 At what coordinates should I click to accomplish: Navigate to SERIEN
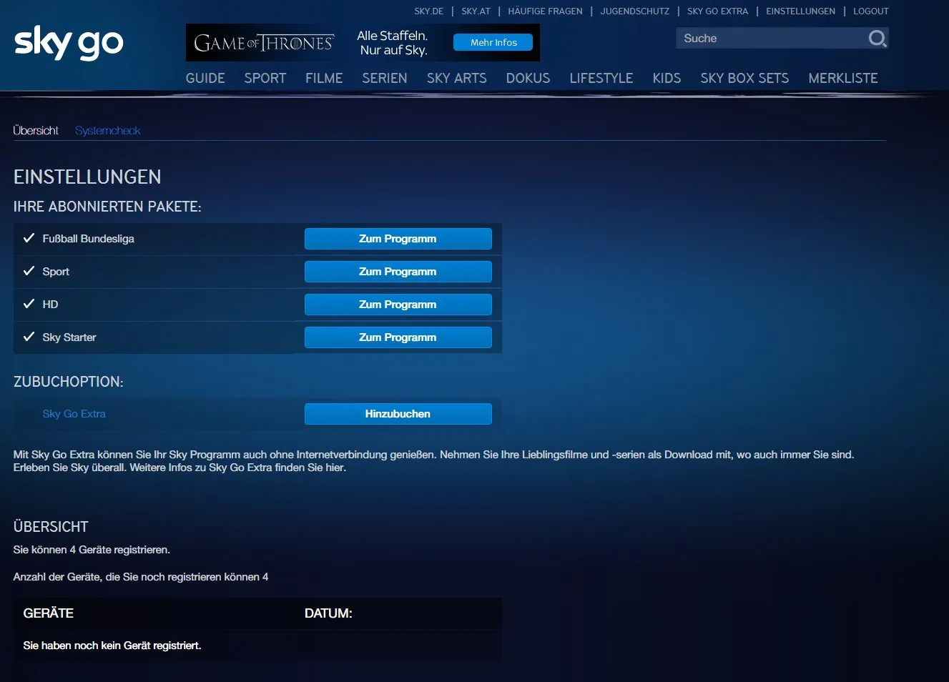[x=385, y=78]
